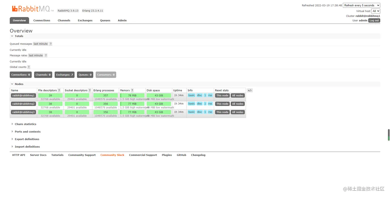Open the Community Slack link
Screen dimensions: 390x197
[112, 155]
